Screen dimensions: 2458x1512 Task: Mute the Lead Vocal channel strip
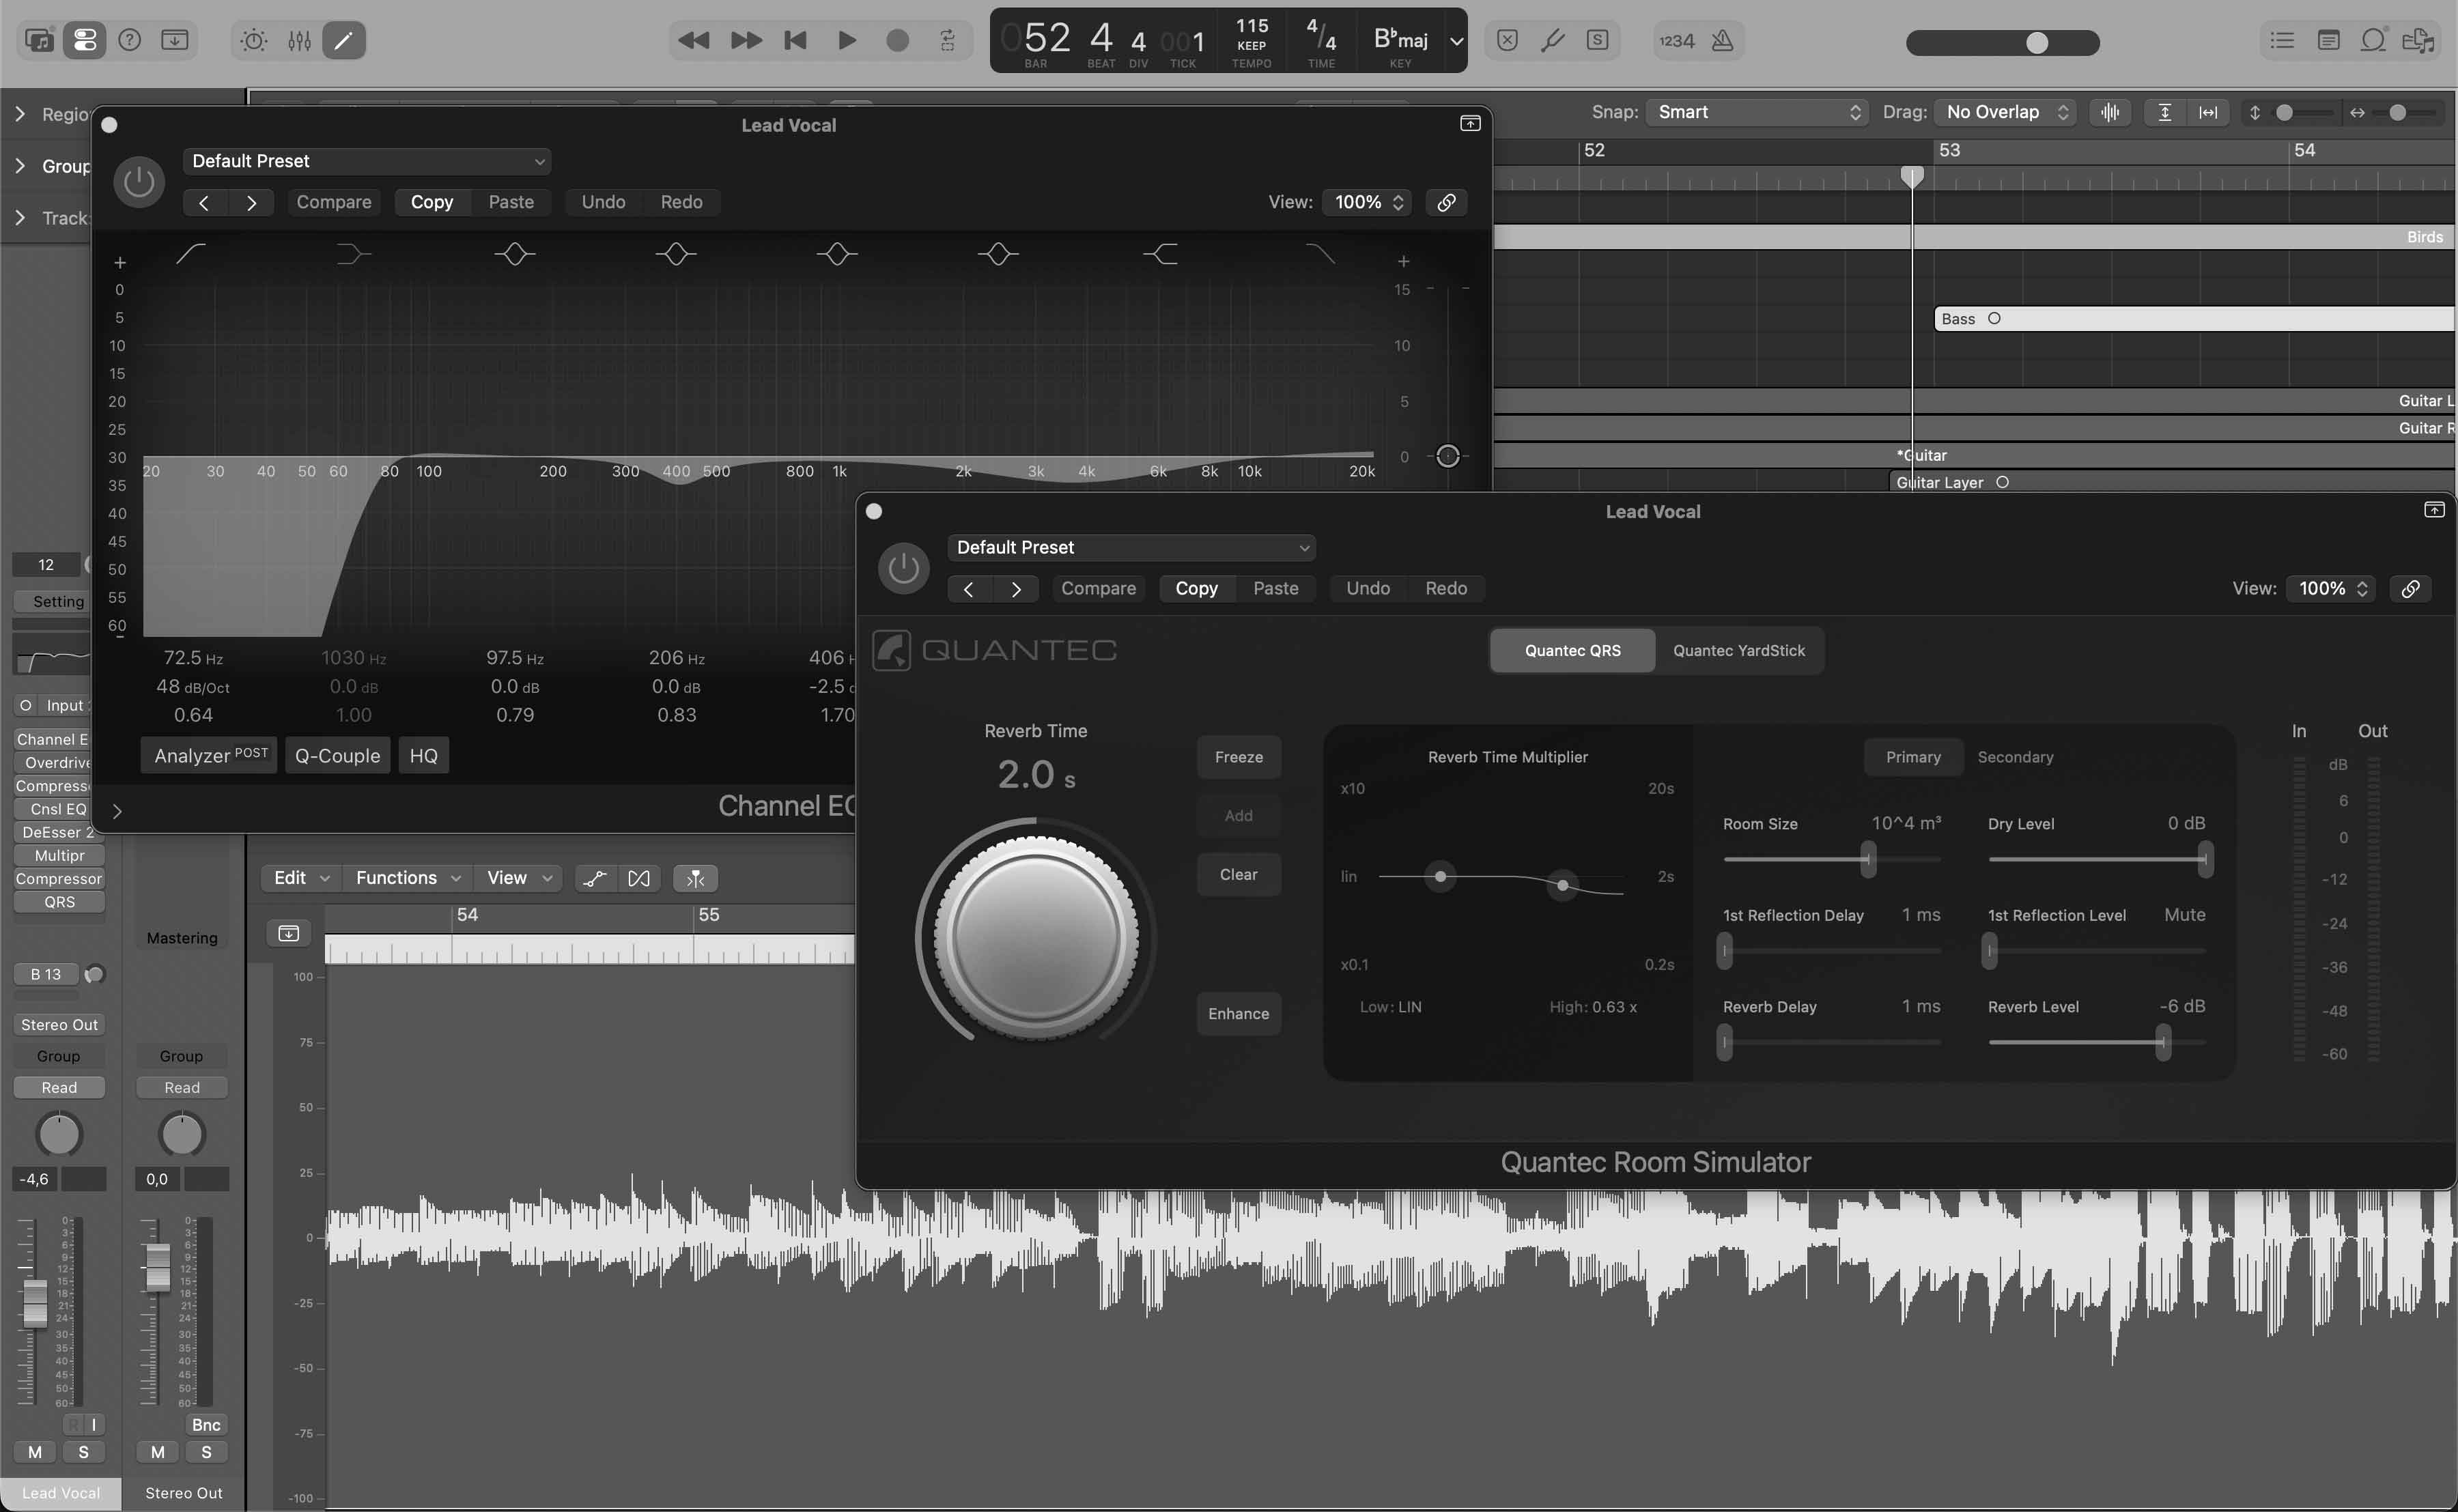point(35,1452)
